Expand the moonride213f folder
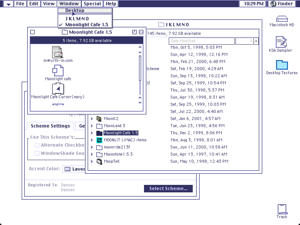Screen dimensions: 300x225 tap(92, 147)
